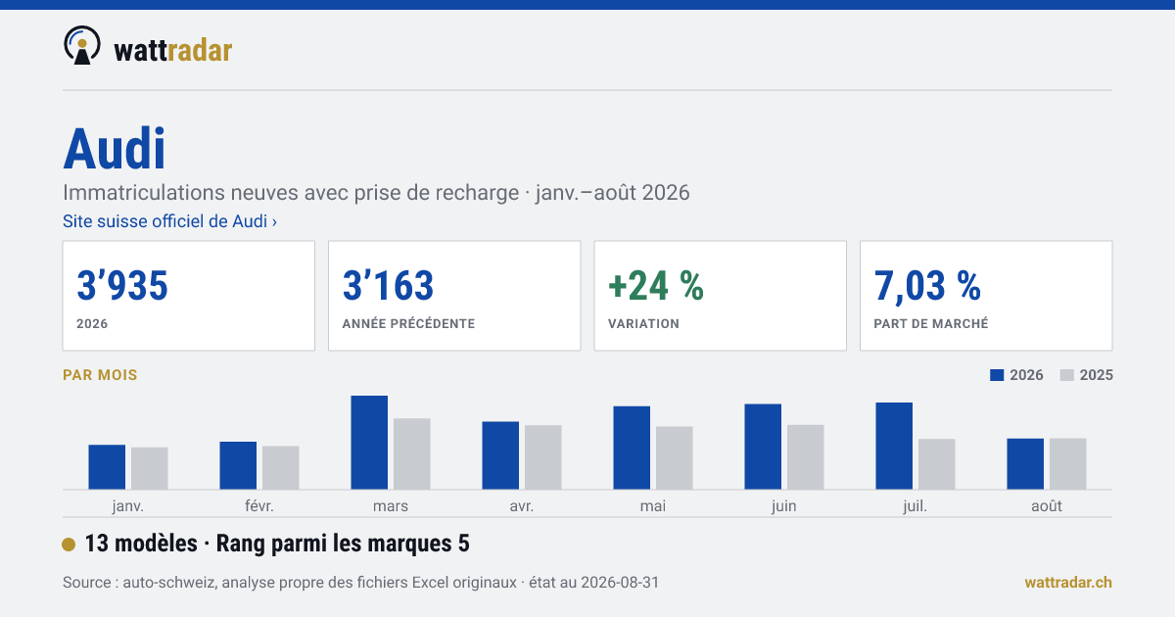
Task: Click the grey 2025 bar for juil.
Action: coord(937,464)
